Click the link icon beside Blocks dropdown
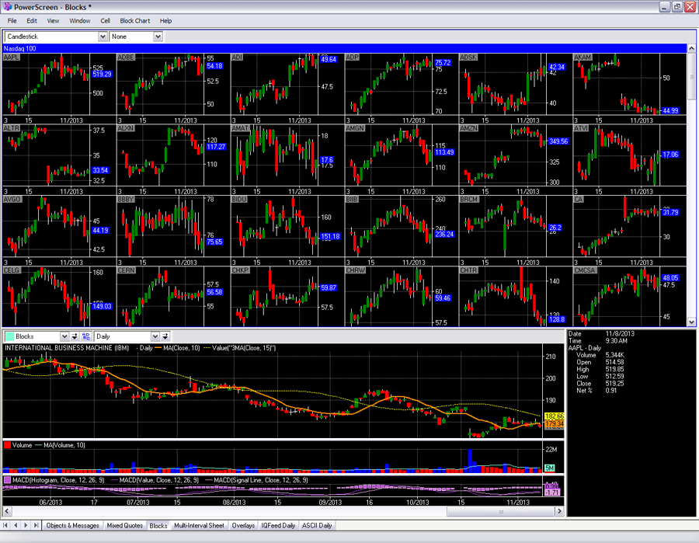Viewport: 699px width, 543px height. point(75,336)
